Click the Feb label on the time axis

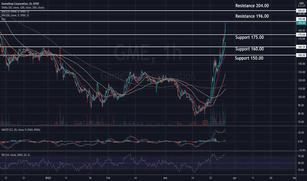pos(108,178)
